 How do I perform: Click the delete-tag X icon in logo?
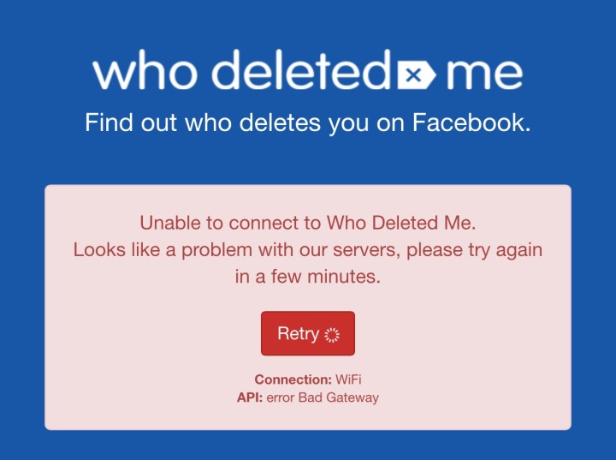pyautogui.click(x=417, y=75)
